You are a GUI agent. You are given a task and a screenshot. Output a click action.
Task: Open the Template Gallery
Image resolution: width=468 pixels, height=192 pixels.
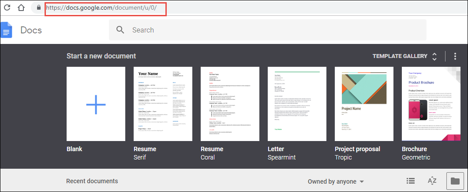click(400, 56)
